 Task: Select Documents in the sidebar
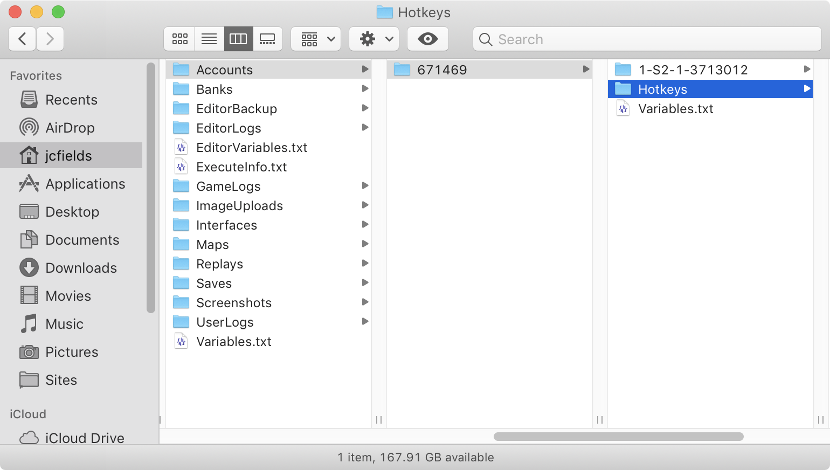tap(82, 240)
